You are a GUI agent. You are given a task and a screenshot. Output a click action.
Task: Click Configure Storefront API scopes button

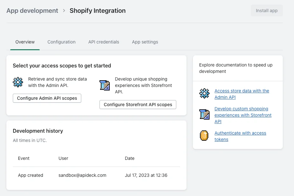(x=138, y=105)
